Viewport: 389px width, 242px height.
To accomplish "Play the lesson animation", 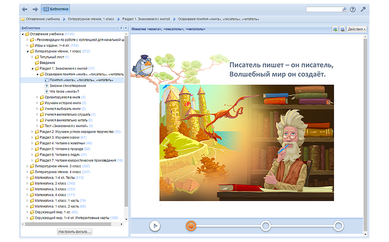I will (155, 226).
